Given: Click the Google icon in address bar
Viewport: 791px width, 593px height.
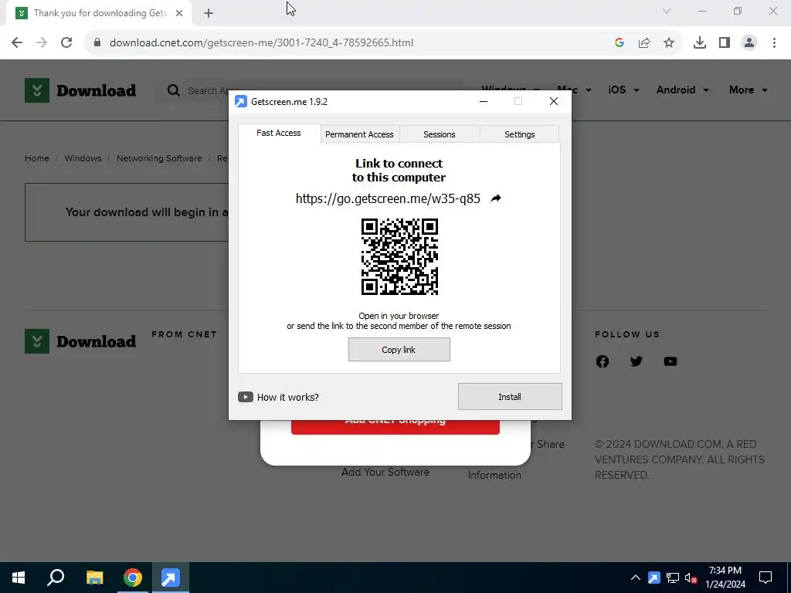Looking at the screenshot, I should 620,43.
